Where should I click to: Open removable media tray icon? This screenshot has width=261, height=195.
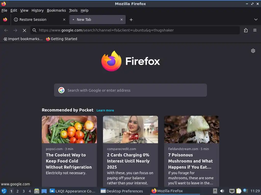215,191
